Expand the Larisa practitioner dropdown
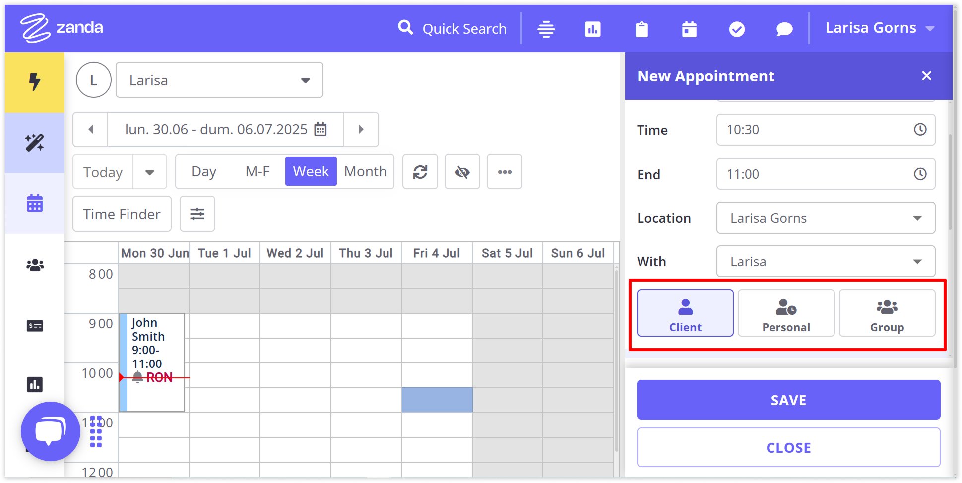 (219, 80)
